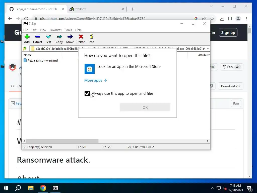Open Raw view of gist file
This screenshot has width=257, height=193.
[236, 103]
